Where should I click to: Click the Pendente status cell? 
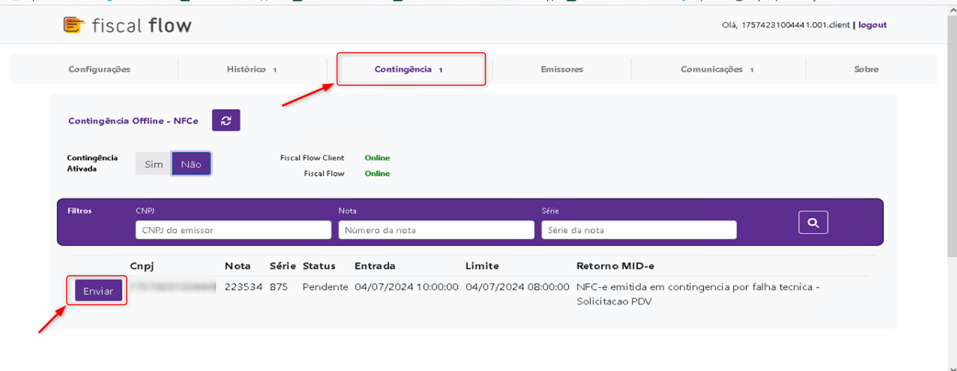point(325,287)
